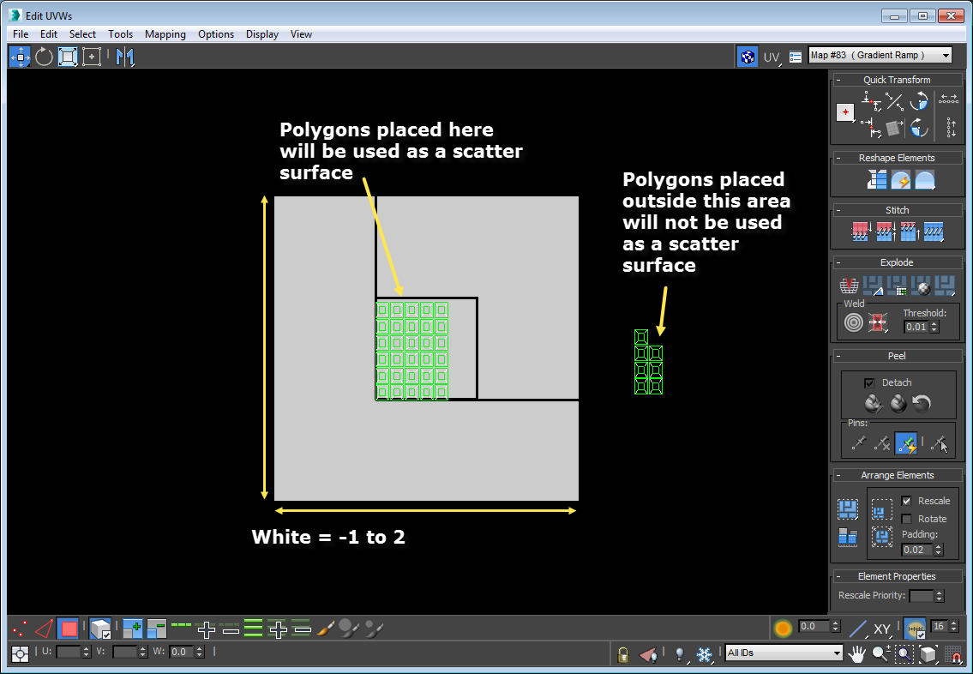Viewport: 973px width, 674px height.
Task: Open the Mapping menu
Action: tap(165, 34)
